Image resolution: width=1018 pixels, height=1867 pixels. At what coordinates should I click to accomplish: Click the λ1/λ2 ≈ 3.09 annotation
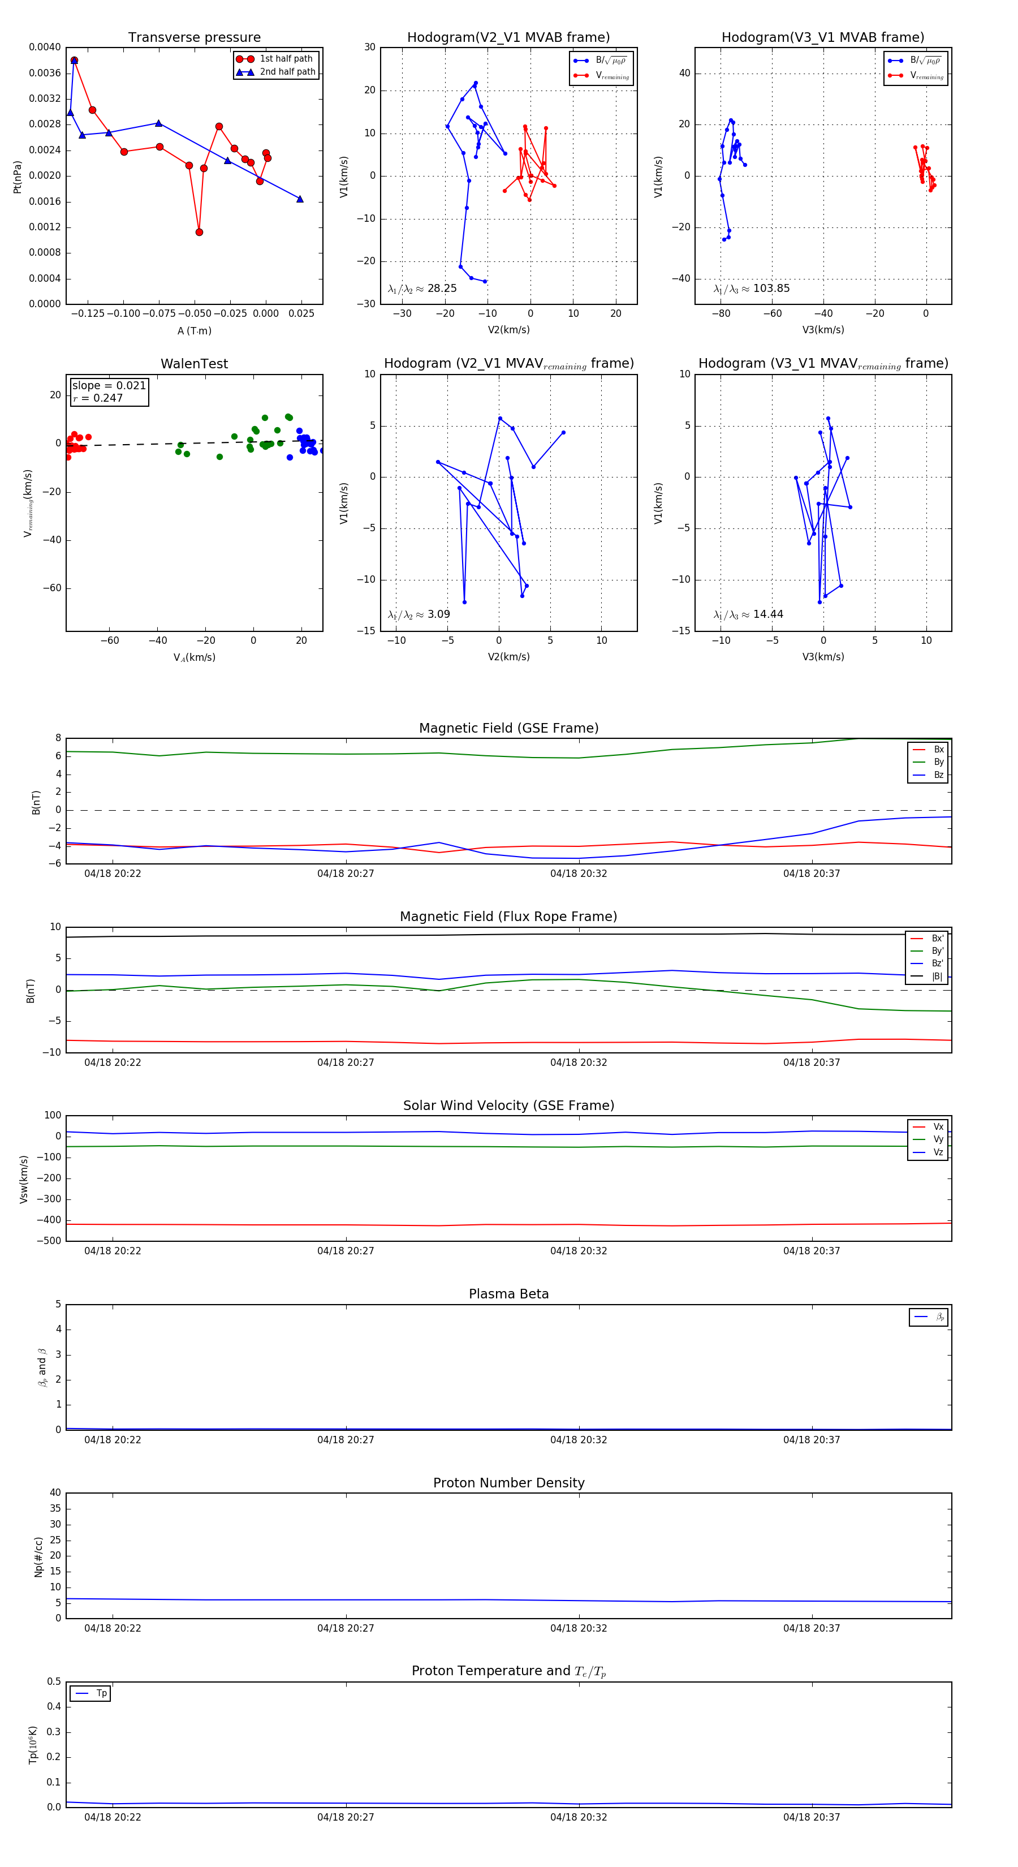[419, 614]
